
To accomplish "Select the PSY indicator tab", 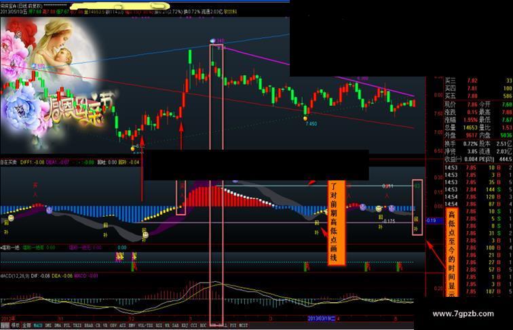I will coord(233,325).
